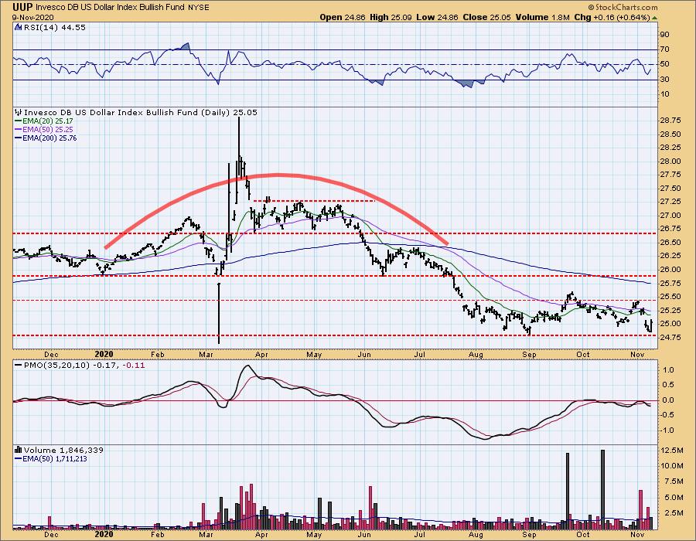696x541 pixels.
Task: Click the 26.50 price axis label
Action: pyautogui.click(x=670, y=243)
